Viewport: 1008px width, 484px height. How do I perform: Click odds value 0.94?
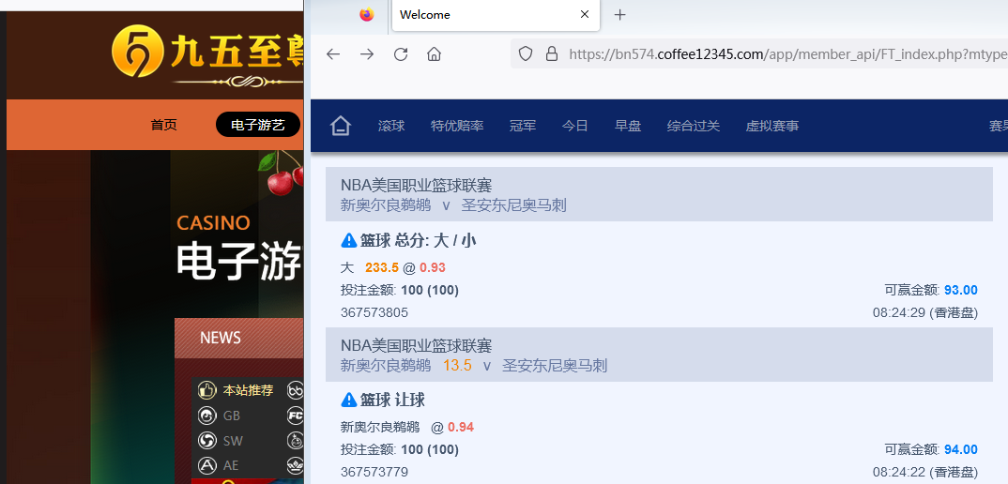(461, 428)
